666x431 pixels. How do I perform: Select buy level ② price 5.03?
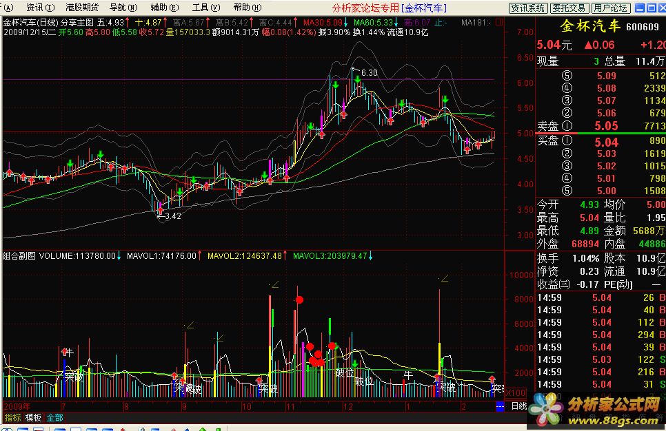(607, 154)
